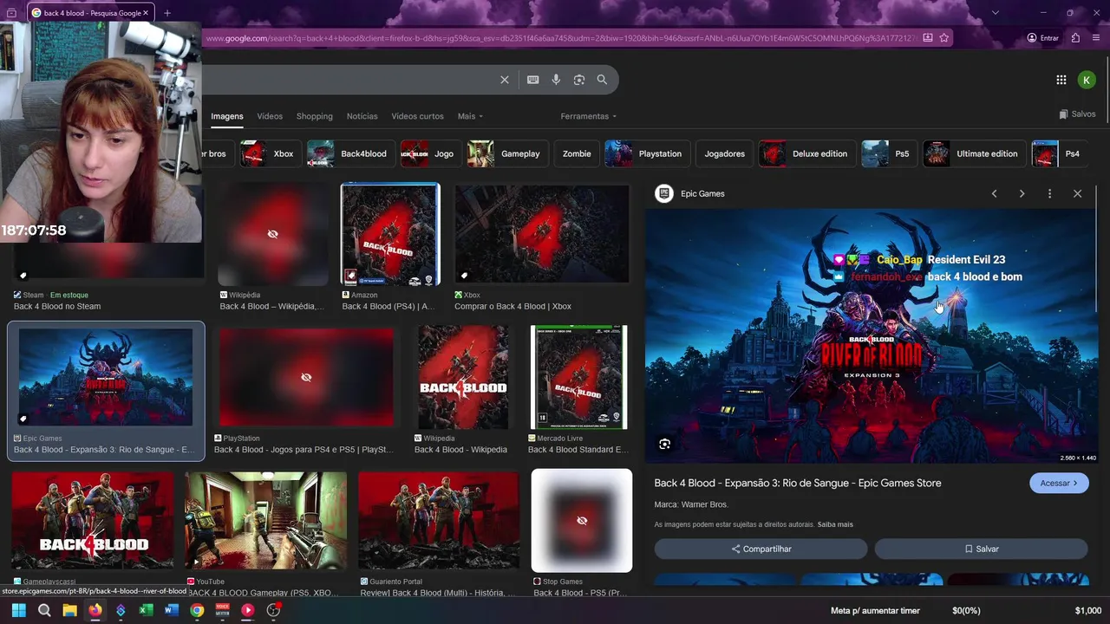The height and width of the screenshot is (624, 1110).
Task: Close the Epic Games image preview panel
Action: (x=1077, y=194)
